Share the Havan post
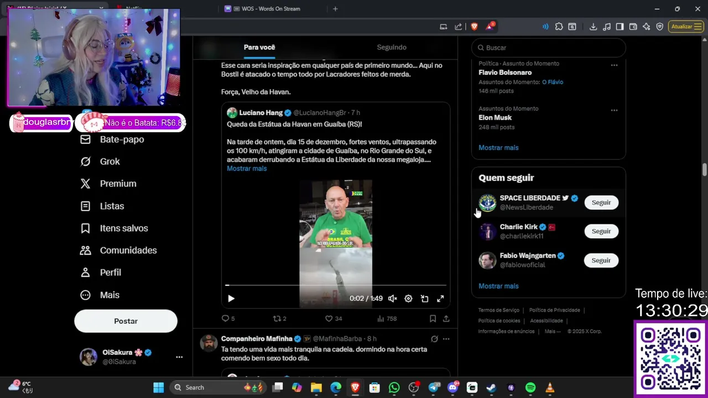Viewport: 708px width, 398px height. [x=446, y=318]
